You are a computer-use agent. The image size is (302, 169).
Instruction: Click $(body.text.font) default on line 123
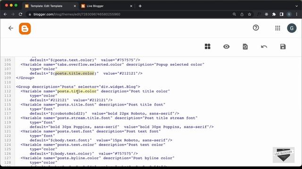pos(70,140)
